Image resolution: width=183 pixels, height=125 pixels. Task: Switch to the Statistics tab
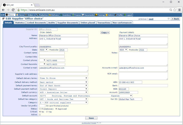(20, 23)
